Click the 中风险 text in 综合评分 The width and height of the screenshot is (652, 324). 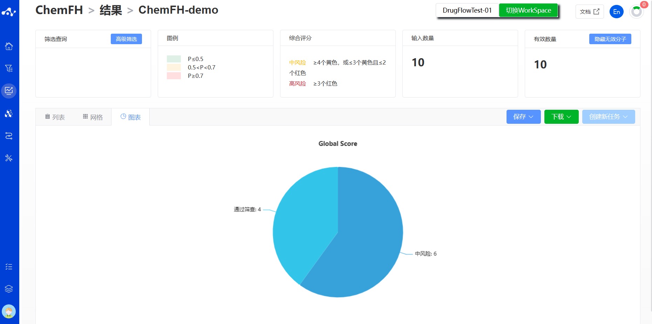(298, 62)
